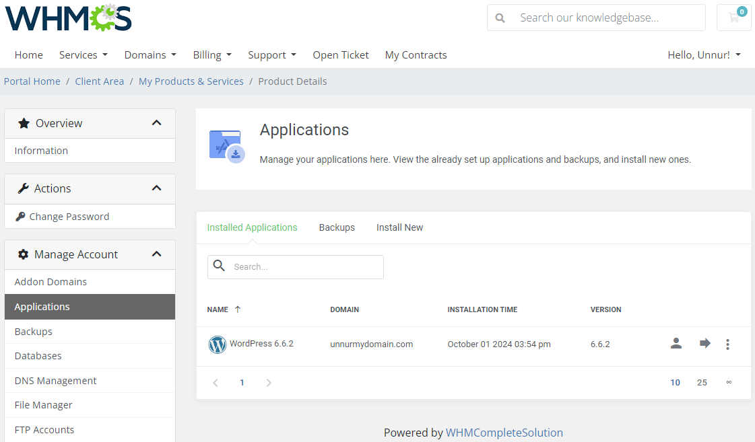This screenshot has height=442, width=755.
Task: Switch to the Backups tab
Action: [337, 227]
